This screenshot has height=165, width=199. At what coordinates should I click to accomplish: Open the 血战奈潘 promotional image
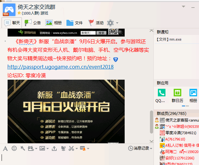click(66, 111)
